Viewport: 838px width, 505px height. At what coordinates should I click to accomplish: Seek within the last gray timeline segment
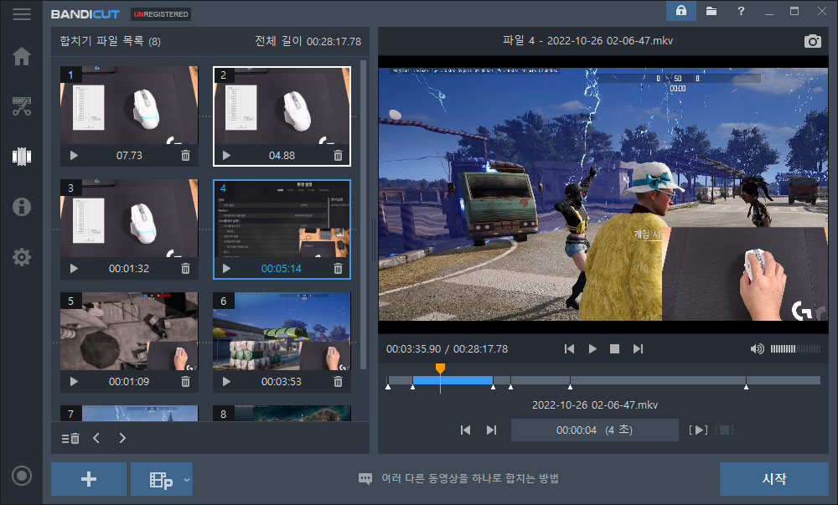(x=783, y=380)
